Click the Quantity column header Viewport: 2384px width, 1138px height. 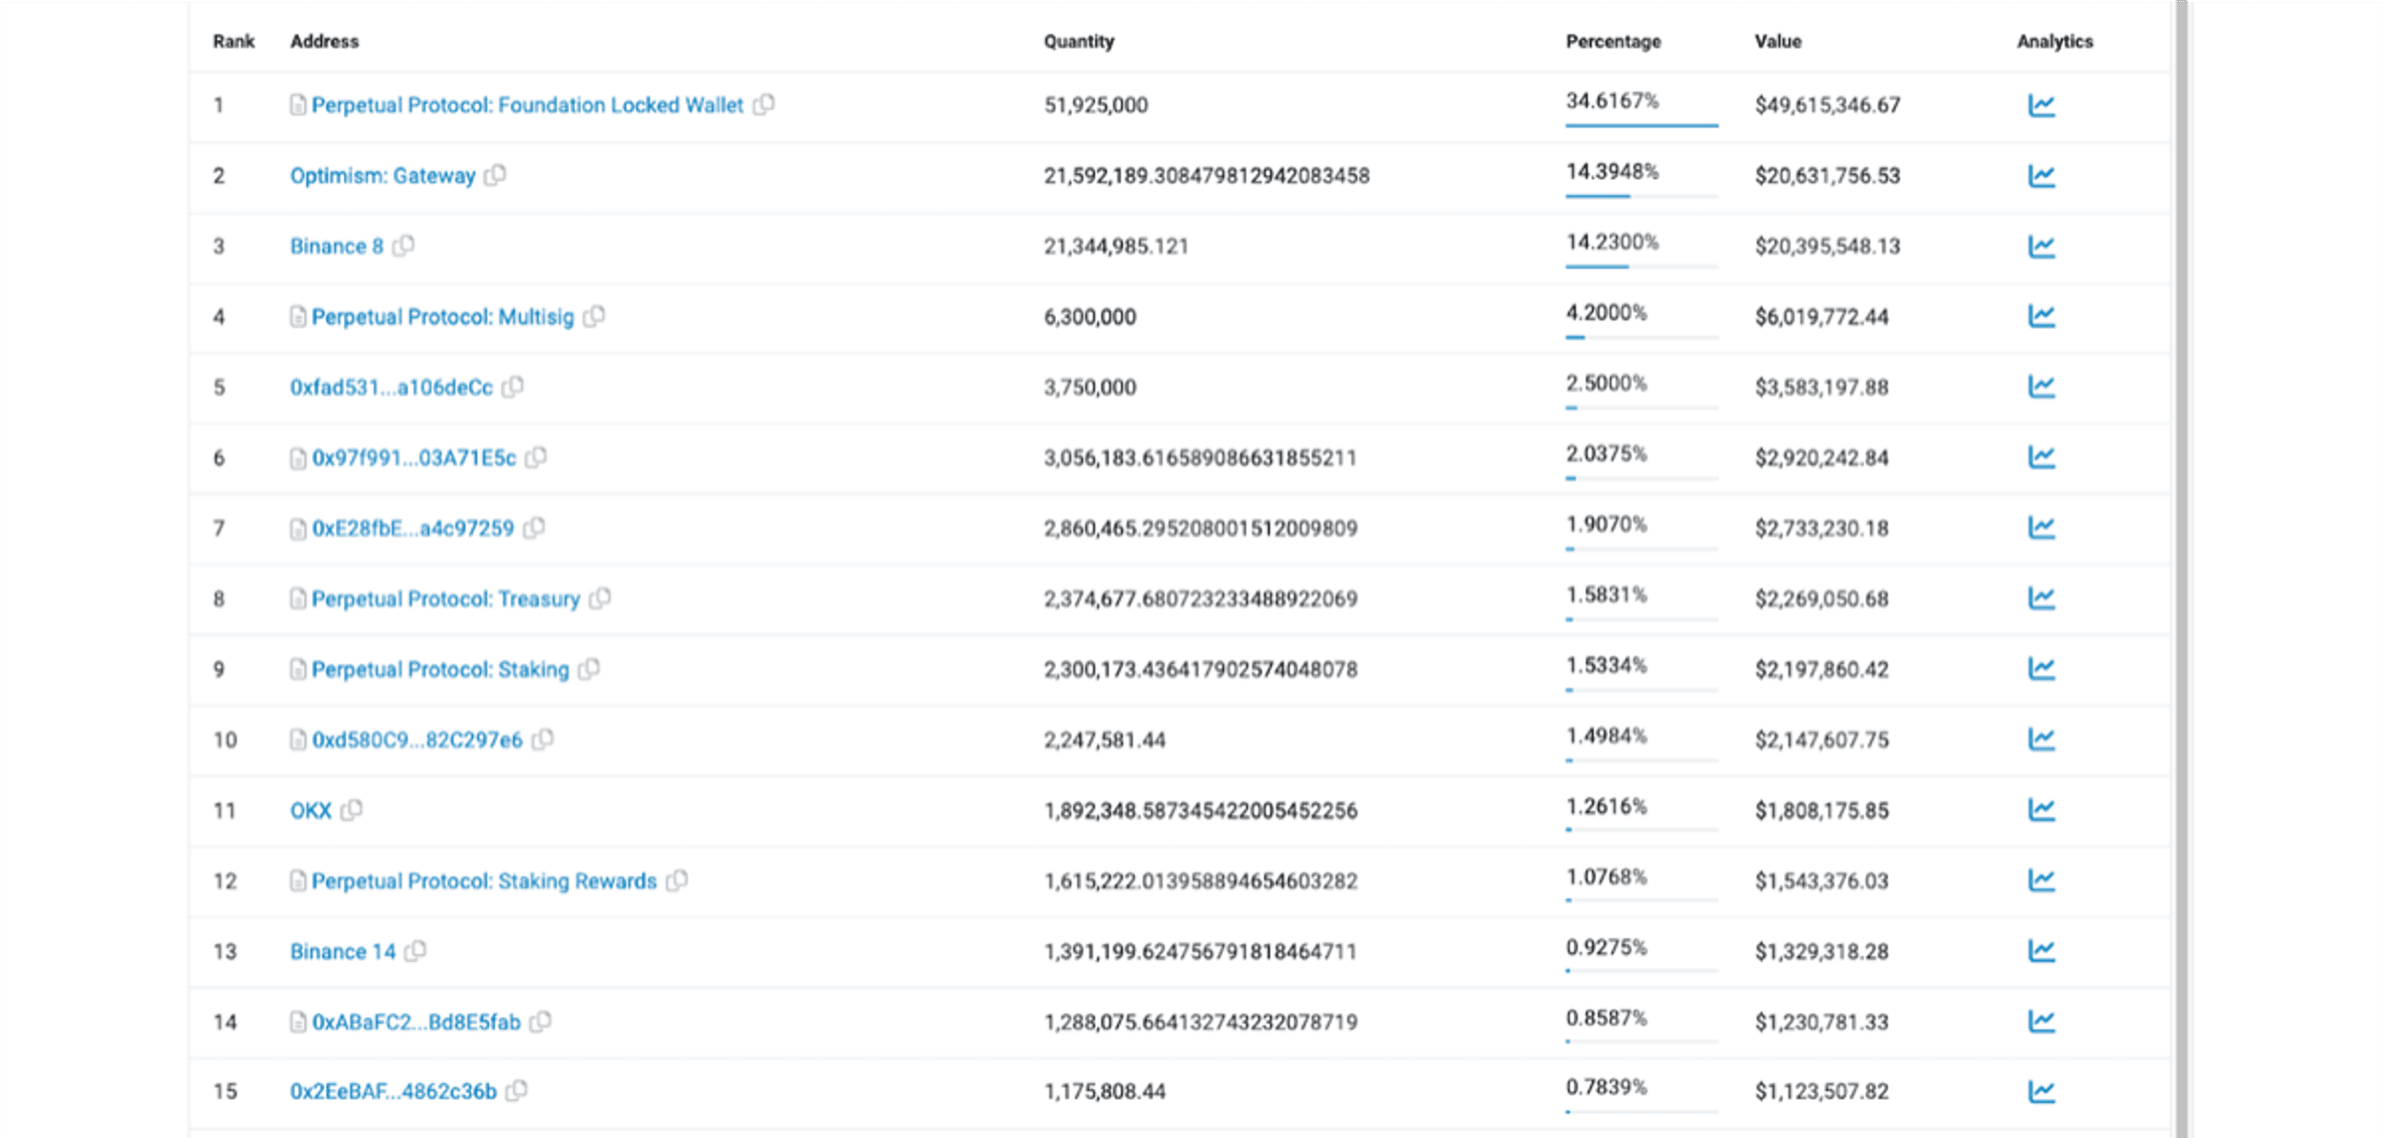(x=1078, y=41)
